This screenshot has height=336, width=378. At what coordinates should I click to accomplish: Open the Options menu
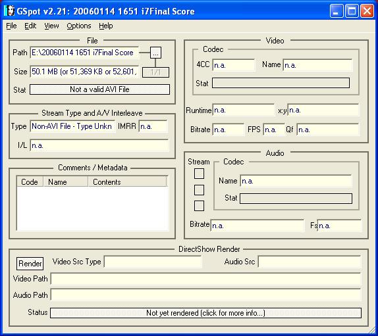point(79,26)
